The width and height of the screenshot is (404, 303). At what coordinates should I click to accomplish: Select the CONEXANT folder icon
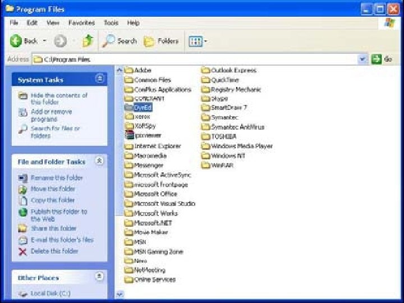[x=128, y=99]
